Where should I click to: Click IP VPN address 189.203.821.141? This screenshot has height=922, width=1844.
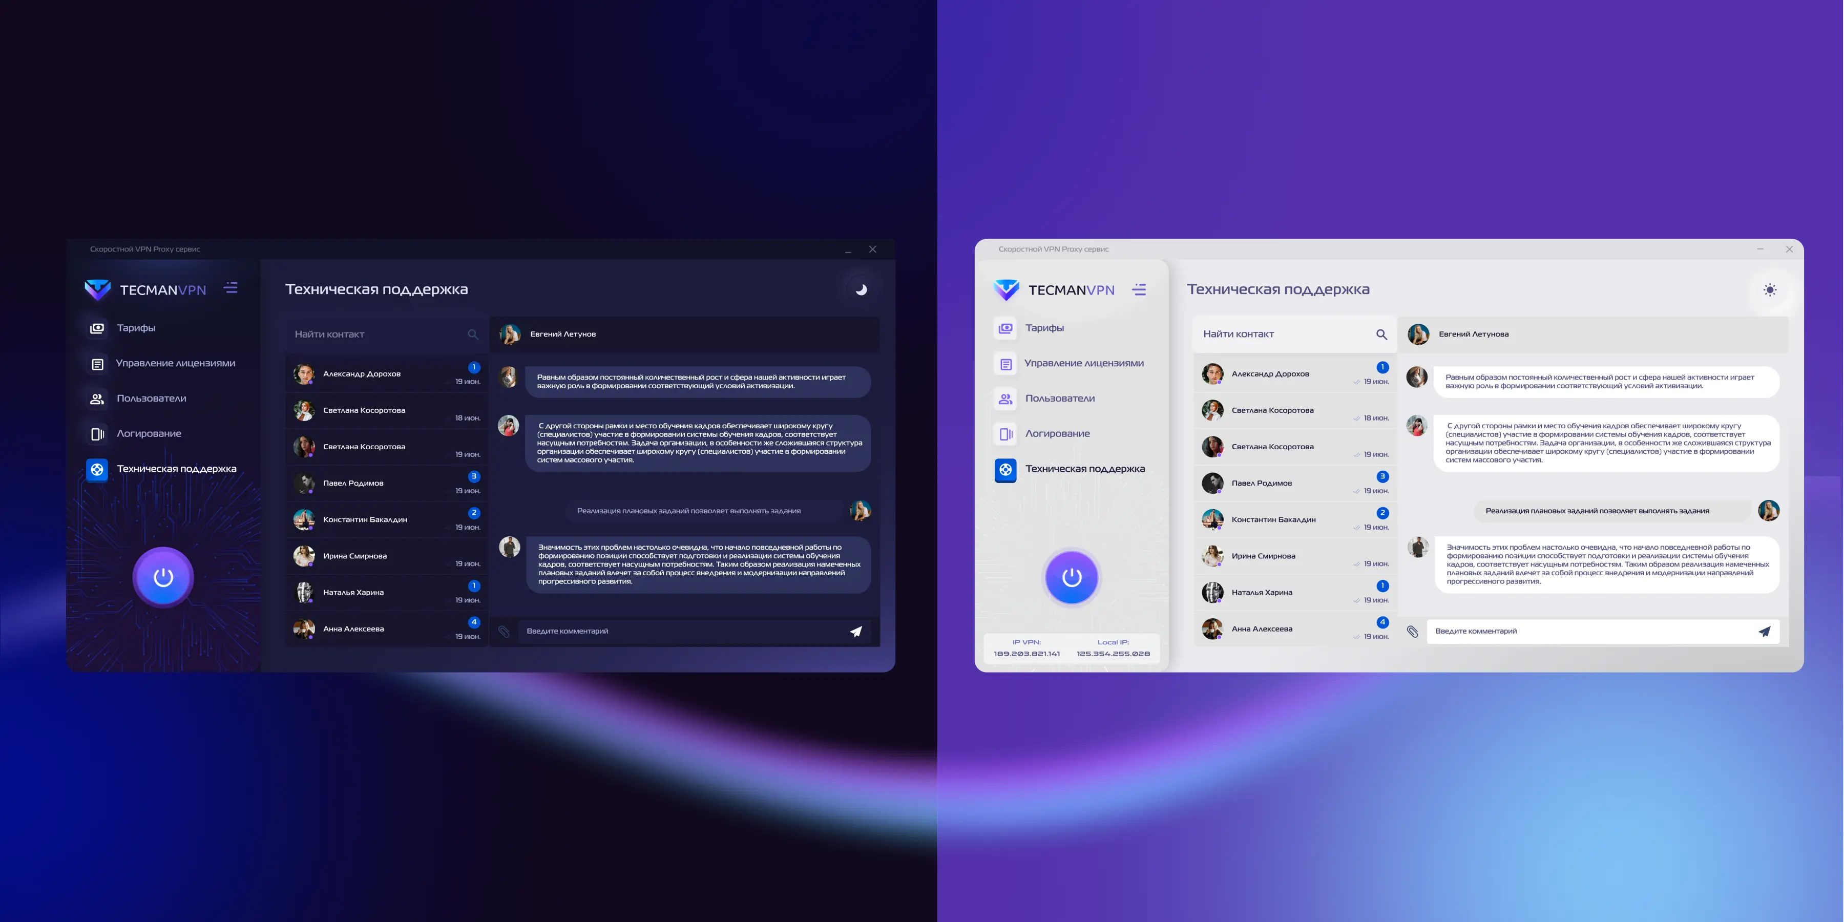click(1026, 654)
